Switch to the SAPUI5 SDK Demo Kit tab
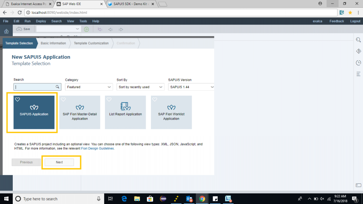363x204 pixels. pos(131,4)
